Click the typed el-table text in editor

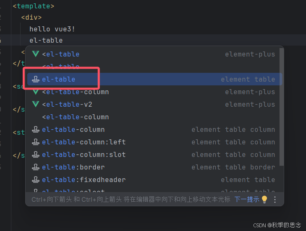point(46,40)
